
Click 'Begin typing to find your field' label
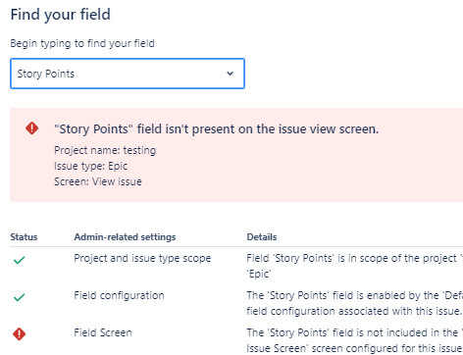click(x=82, y=43)
